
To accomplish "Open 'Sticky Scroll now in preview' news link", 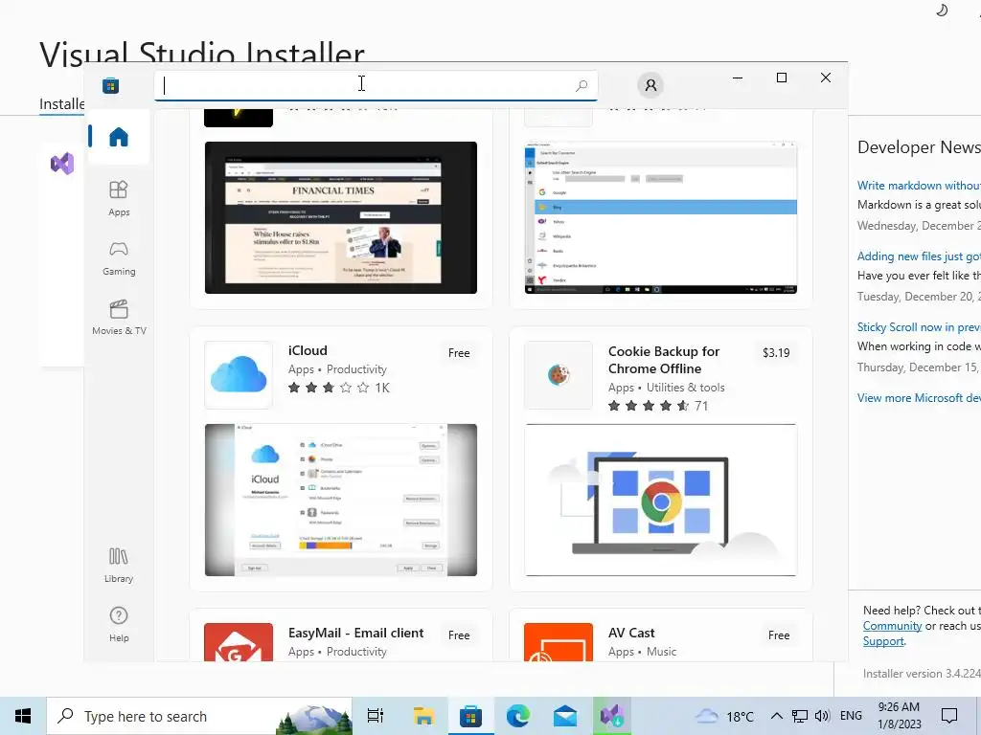I will point(919,327).
